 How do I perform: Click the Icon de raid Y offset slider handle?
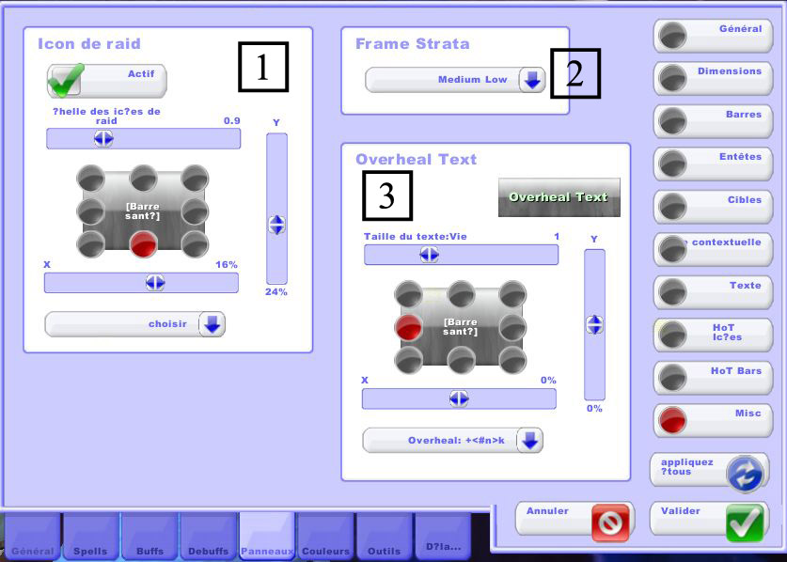pos(277,225)
